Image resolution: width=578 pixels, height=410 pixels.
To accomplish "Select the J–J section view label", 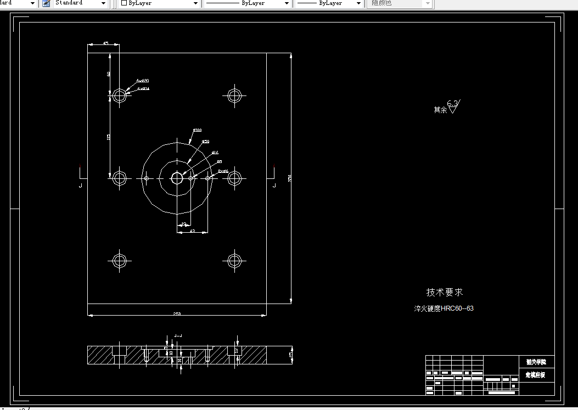I will click(x=178, y=336).
